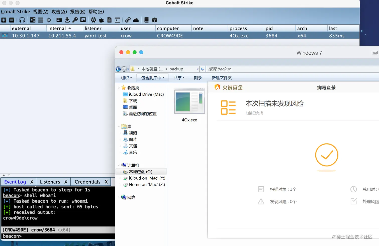The image size is (379, 246).
Task: Switch to the Listeners tab
Action: click(50, 182)
